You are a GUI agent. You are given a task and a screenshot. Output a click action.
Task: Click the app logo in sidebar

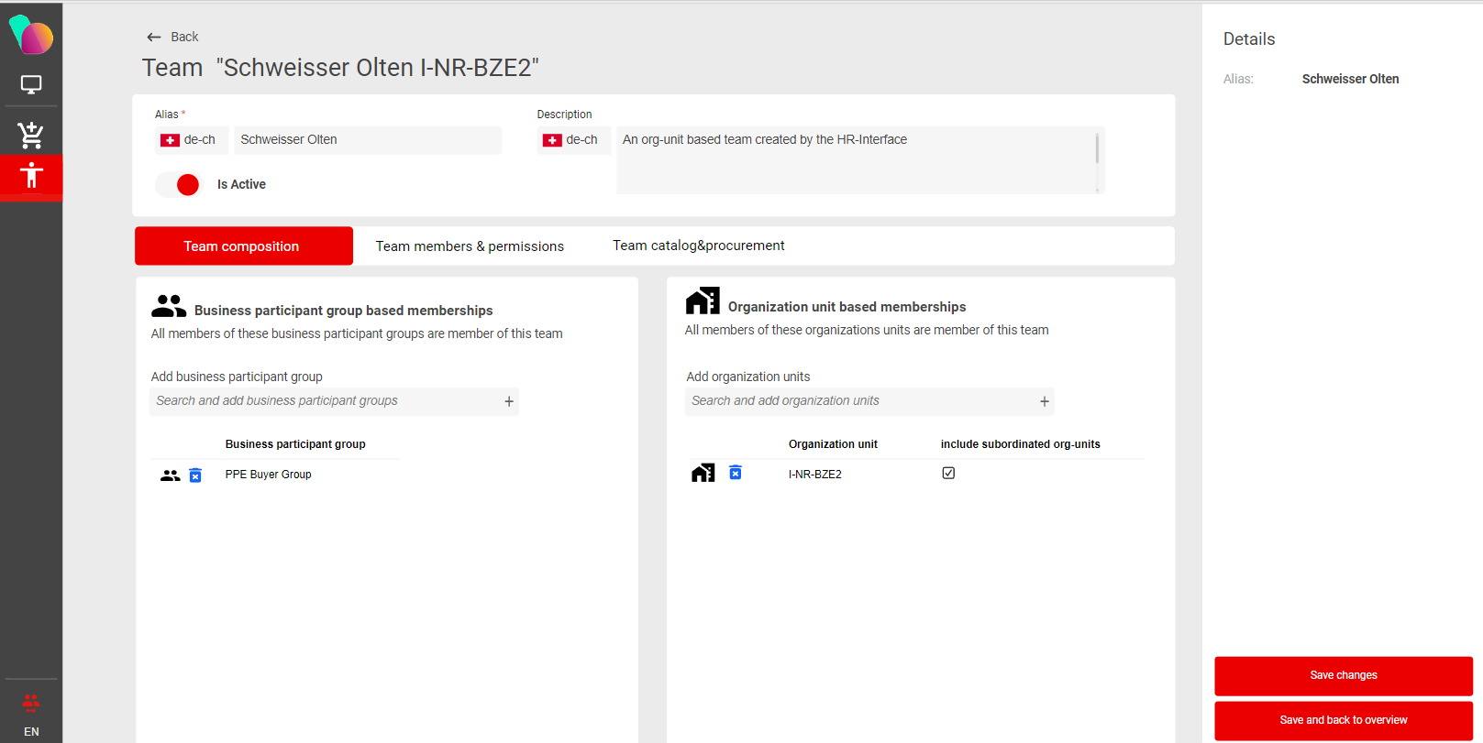31,35
